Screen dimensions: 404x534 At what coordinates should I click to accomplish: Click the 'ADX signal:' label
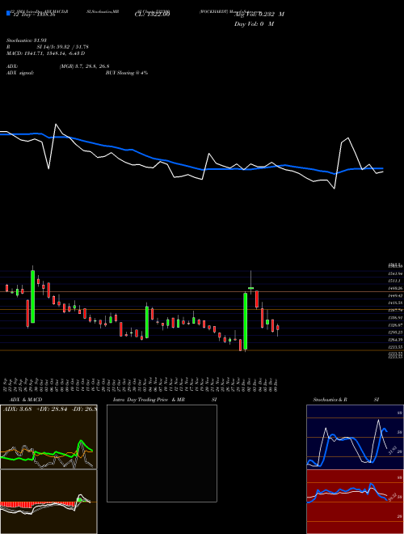coord(20,73)
